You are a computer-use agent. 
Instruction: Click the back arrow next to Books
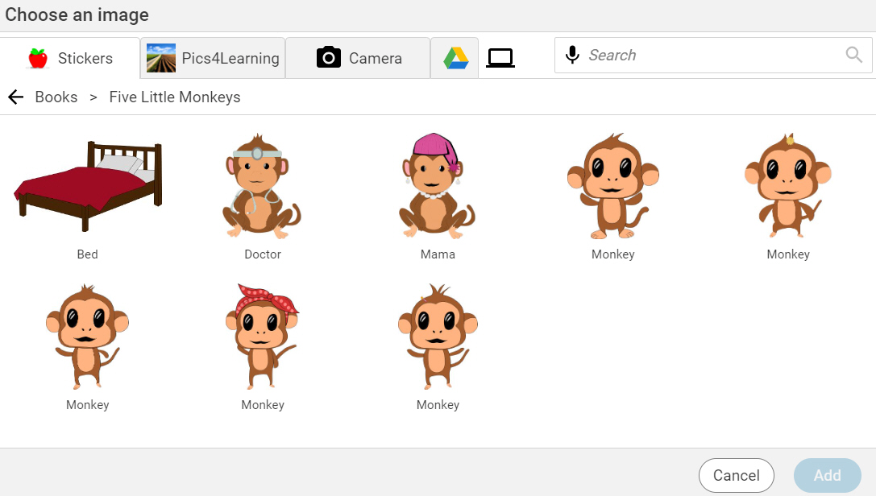pyautogui.click(x=15, y=97)
